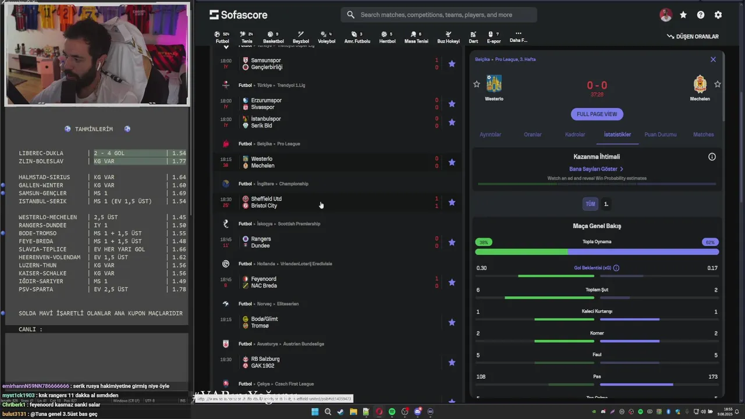Open Windows taskbar search
Image resolution: width=745 pixels, height=419 pixels.
(x=328, y=412)
